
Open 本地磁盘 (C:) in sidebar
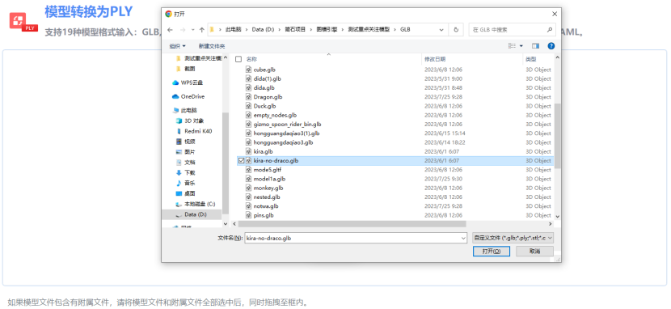pyautogui.click(x=196, y=204)
